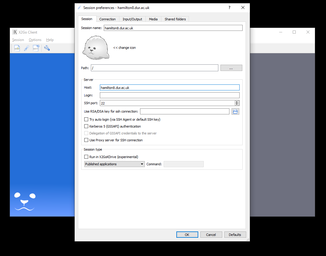The height and width of the screenshot is (256, 326).
Task: Browse for RSA/DSA key with folder icon
Action: [235, 111]
